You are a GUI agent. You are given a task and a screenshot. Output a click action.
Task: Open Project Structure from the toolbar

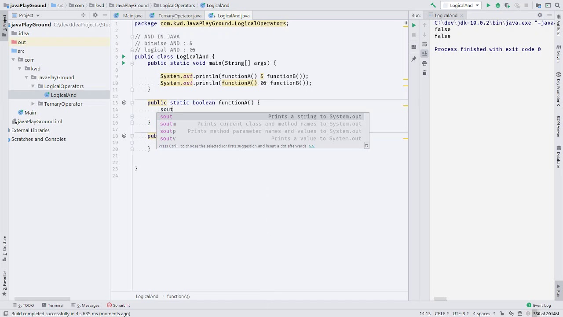tap(538, 5)
